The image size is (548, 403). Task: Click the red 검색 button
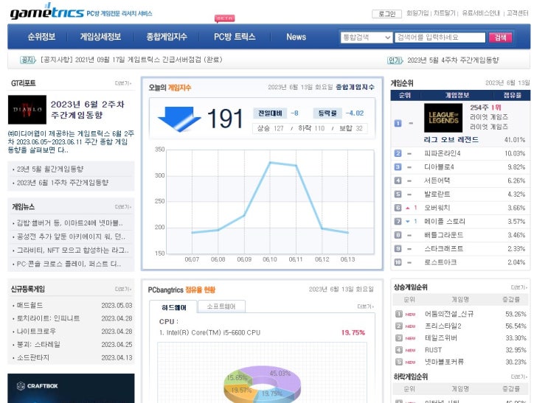click(501, 38)
